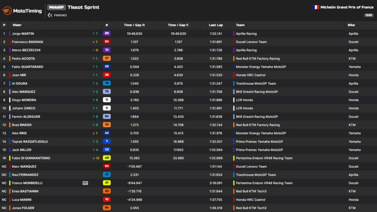This screenshot has width=377, height=212.
Task: Click number badge 21 of Morbidelli
Action: [107, 183]
